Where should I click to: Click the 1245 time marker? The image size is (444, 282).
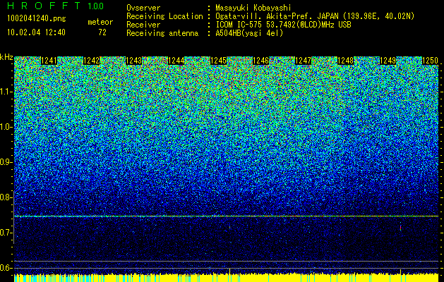click(x=219, y=61)
